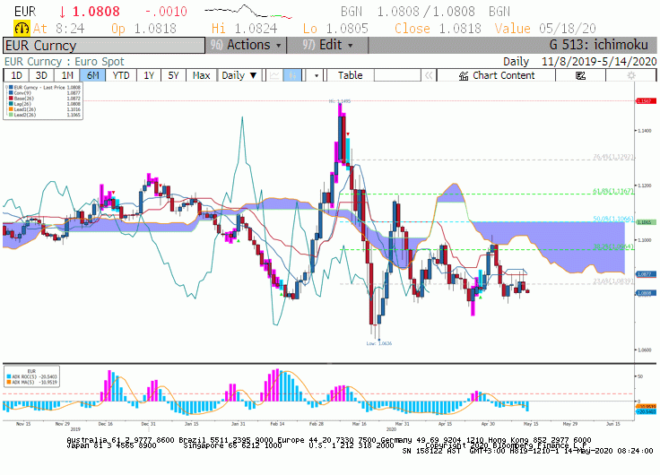
Task: Open the 97) Edit menu
Action: pos(327,45)
